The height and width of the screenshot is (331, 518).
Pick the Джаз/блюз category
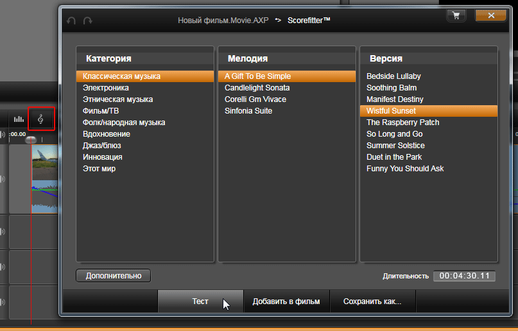pos(103,146)
